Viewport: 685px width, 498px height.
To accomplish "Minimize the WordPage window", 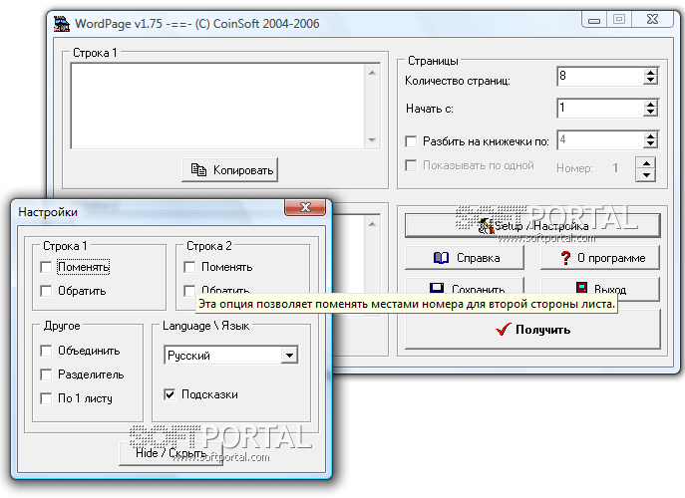I will (x=594, y=20).
